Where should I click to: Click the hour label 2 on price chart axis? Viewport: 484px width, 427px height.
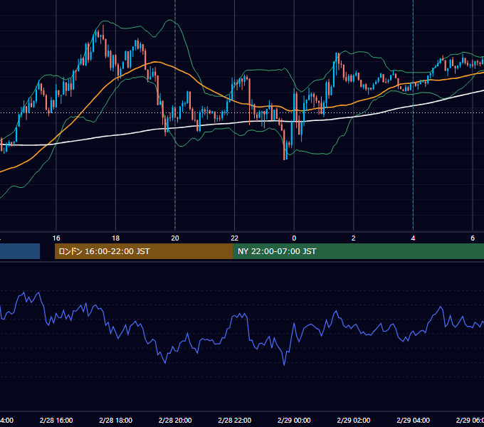click(354, 238)
